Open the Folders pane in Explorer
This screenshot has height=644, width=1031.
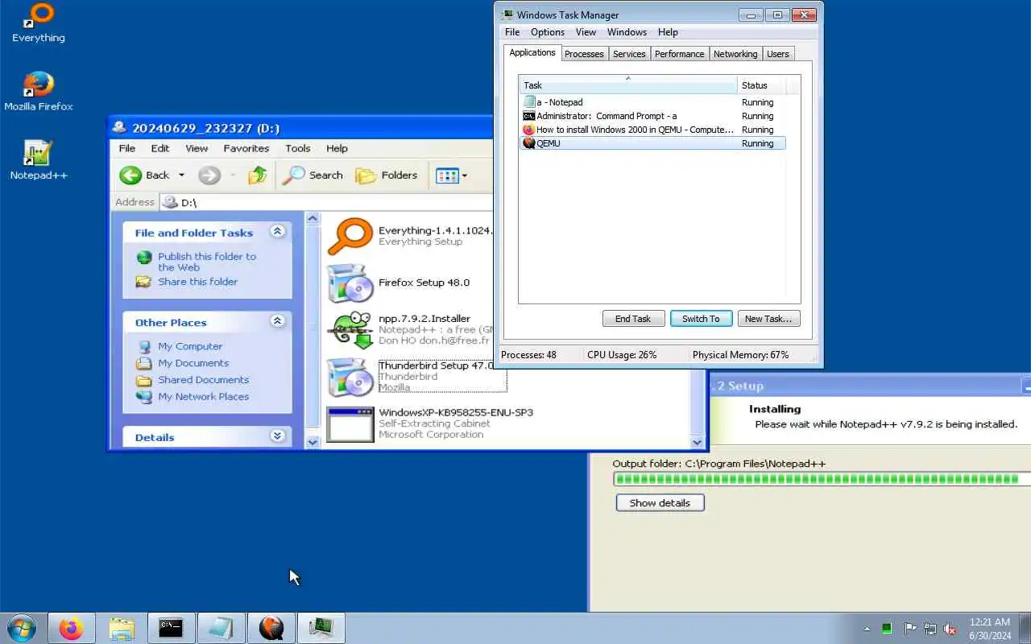click(387, 175)
